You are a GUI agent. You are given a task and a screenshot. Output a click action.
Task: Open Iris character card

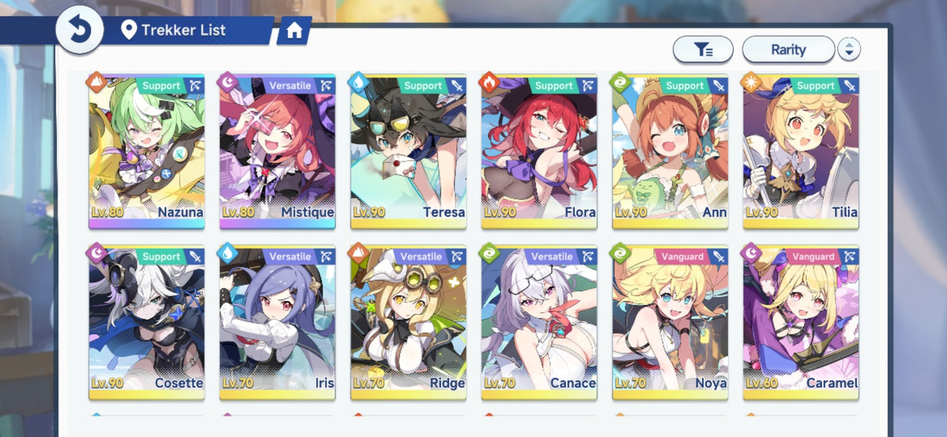pyautogui.click(x=277, y=322)
